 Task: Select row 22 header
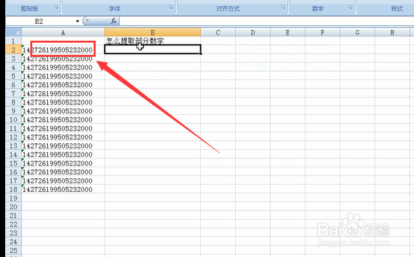point(14,224)
